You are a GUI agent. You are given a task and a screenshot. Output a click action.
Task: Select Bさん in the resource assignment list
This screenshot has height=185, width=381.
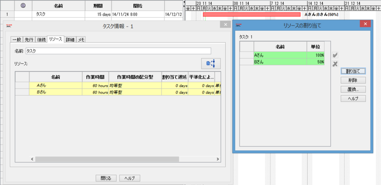pyautogui.click(x=281, y=62)
